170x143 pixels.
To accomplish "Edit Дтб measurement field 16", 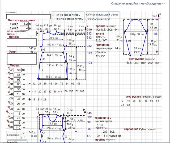I will point(18,123).
